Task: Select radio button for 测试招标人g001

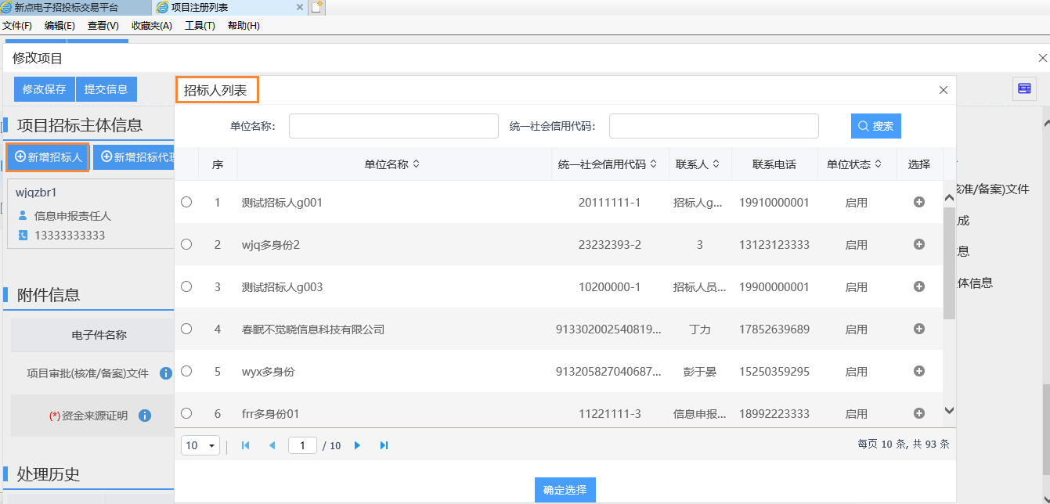Action: 186,202
